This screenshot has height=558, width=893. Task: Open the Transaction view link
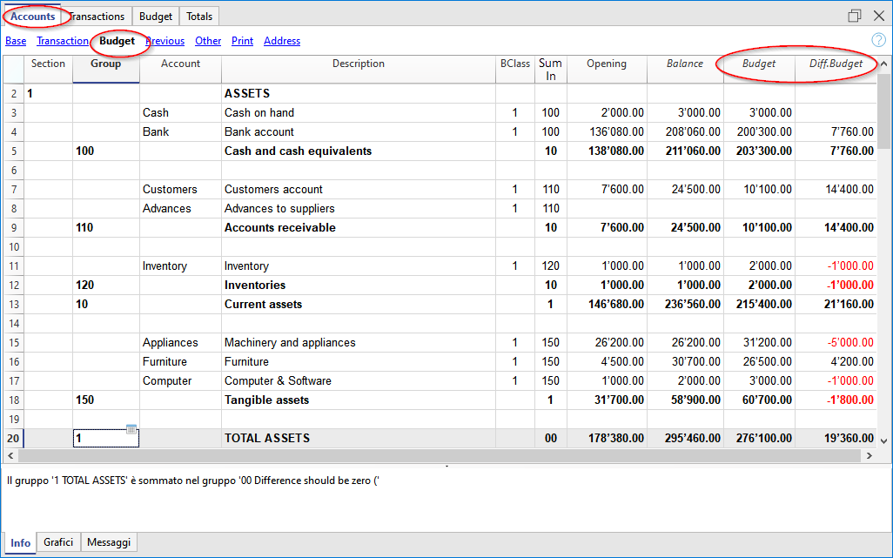coord(62,40)
